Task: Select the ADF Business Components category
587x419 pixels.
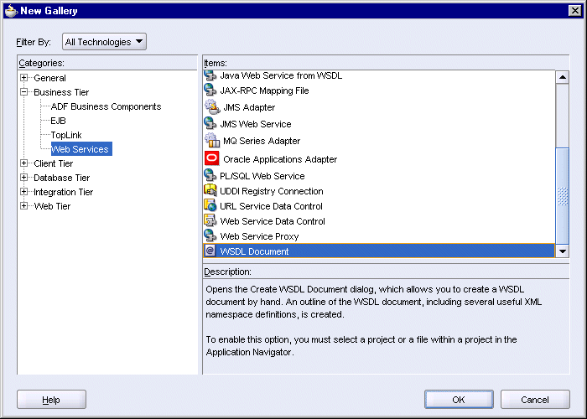Action: pos(106,106)
